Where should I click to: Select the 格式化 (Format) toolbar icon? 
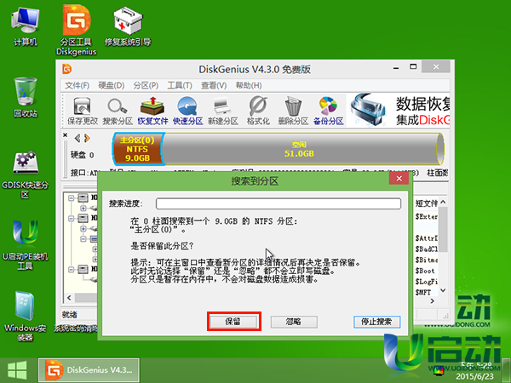(x=258, y=111)
